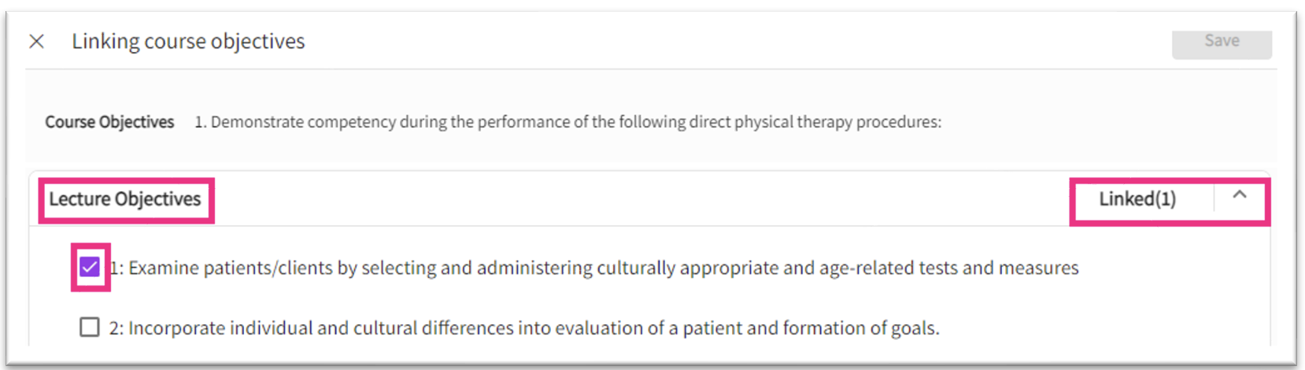Viewport: 1305px width, 370px height.
Task: Click the Save button
Action: 1222,42
